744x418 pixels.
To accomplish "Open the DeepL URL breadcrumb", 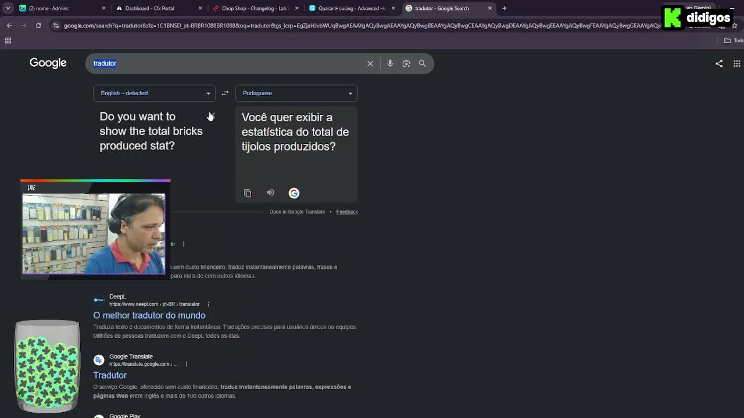I will point(155,304).
